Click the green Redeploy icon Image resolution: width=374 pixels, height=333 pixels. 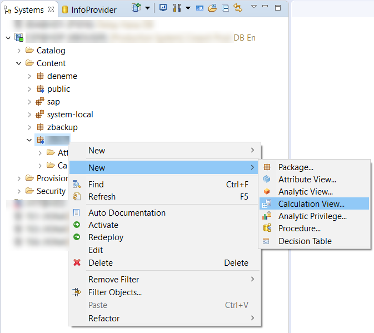pyautogui.click(x=77, y=237)
